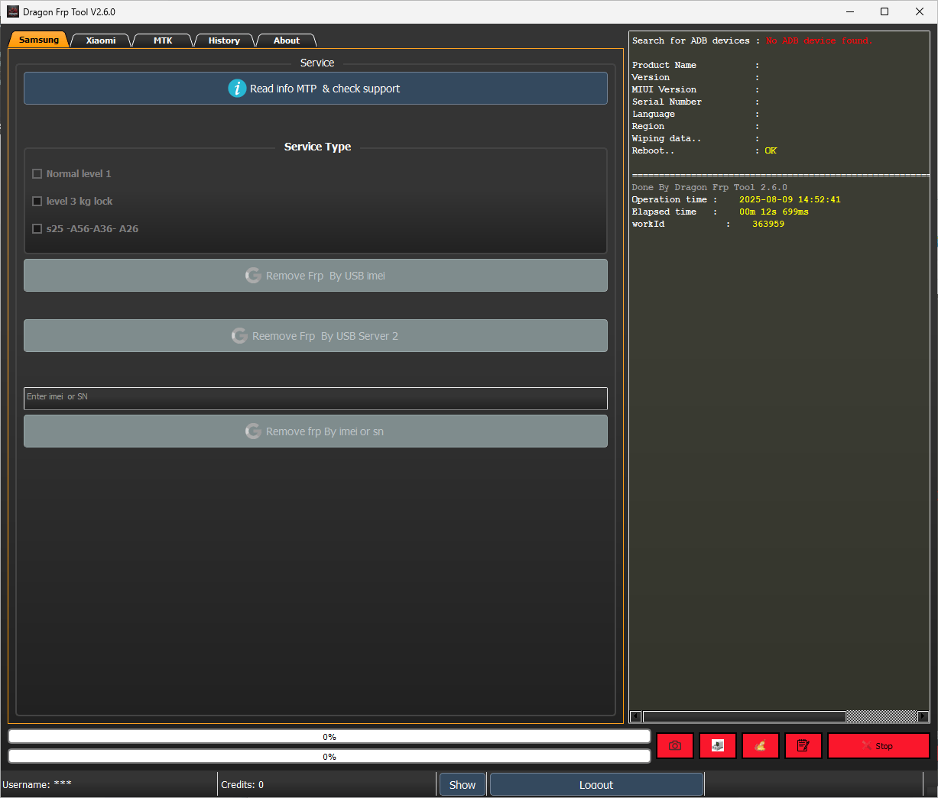Switch to the Xiaomi tab

(x=101, y=40)
